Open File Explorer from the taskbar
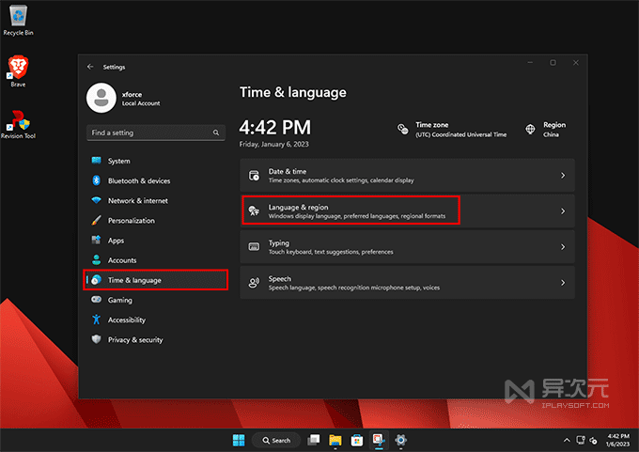 click(335, 440)
